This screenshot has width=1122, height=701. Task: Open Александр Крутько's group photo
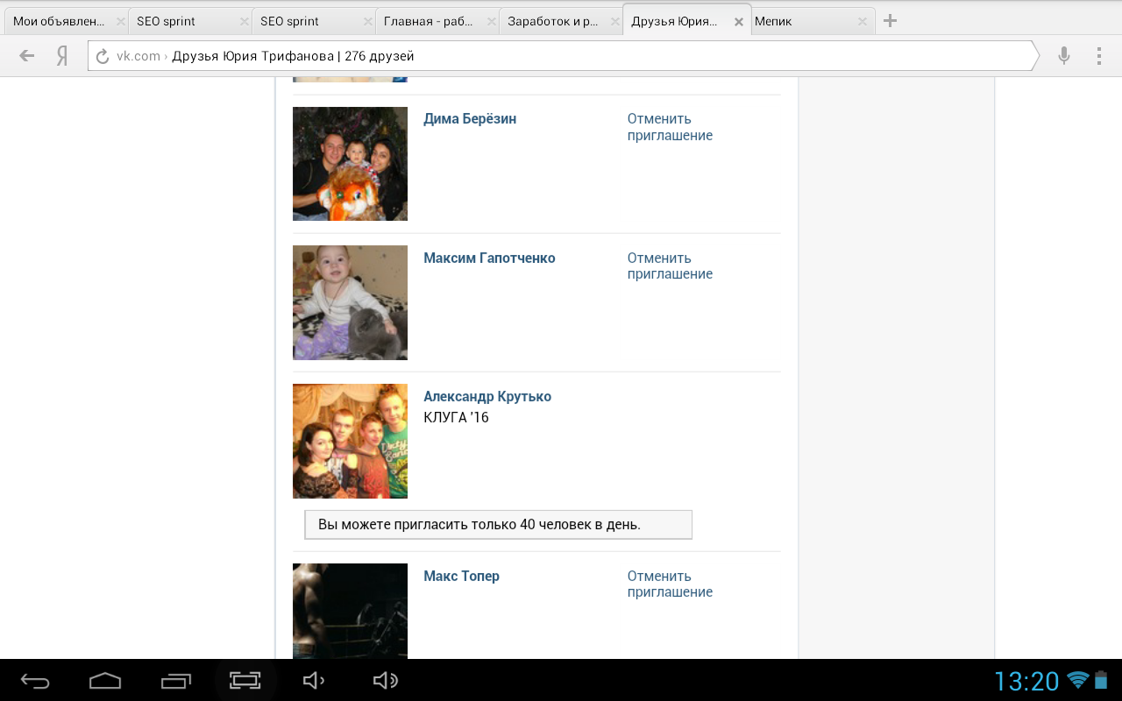(350, 441)
